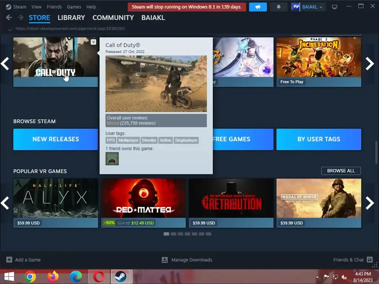The height and width of the screenshot is (284, 379).
Task: Click the Shooter user tag
Action: [x=149, y=140]
